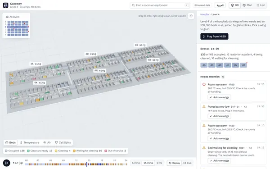Click the 13:25 timestamp on 4R09 alert
This screenshot has width=270, height=169.
click(x=261, y=84)
